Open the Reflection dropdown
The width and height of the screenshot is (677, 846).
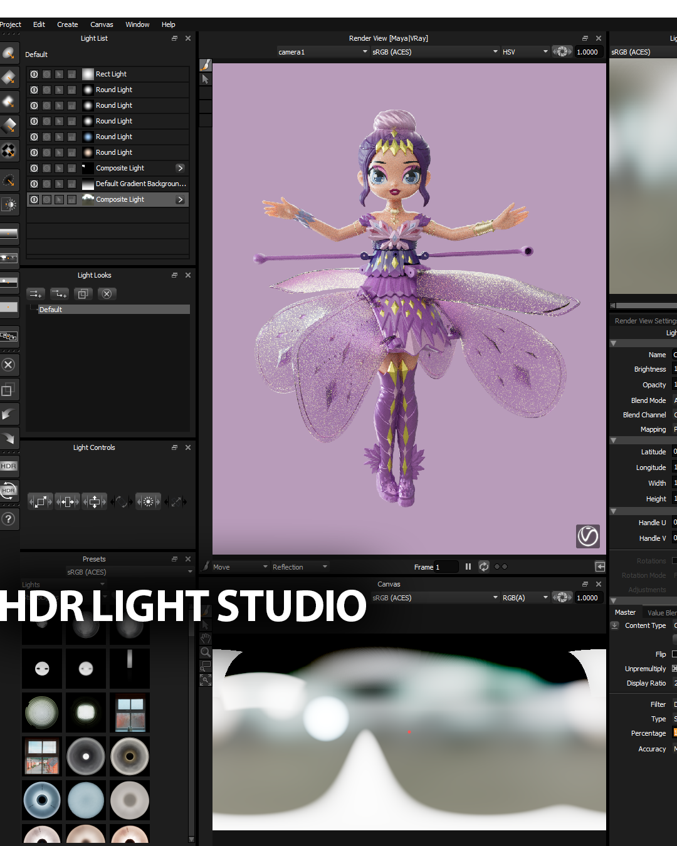300,567
